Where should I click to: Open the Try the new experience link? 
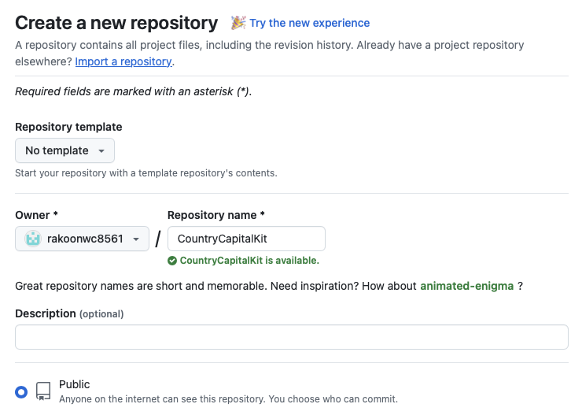[310, 23]
